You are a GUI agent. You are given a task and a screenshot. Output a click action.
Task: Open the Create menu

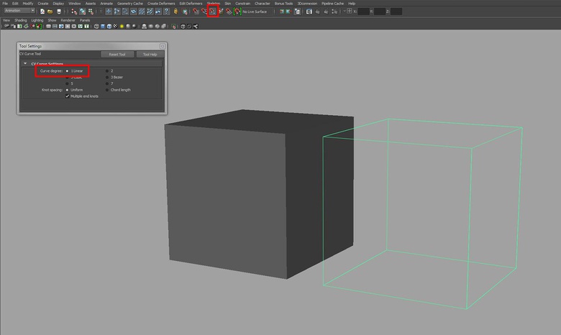pyautogui.click(x=43, y=4)
